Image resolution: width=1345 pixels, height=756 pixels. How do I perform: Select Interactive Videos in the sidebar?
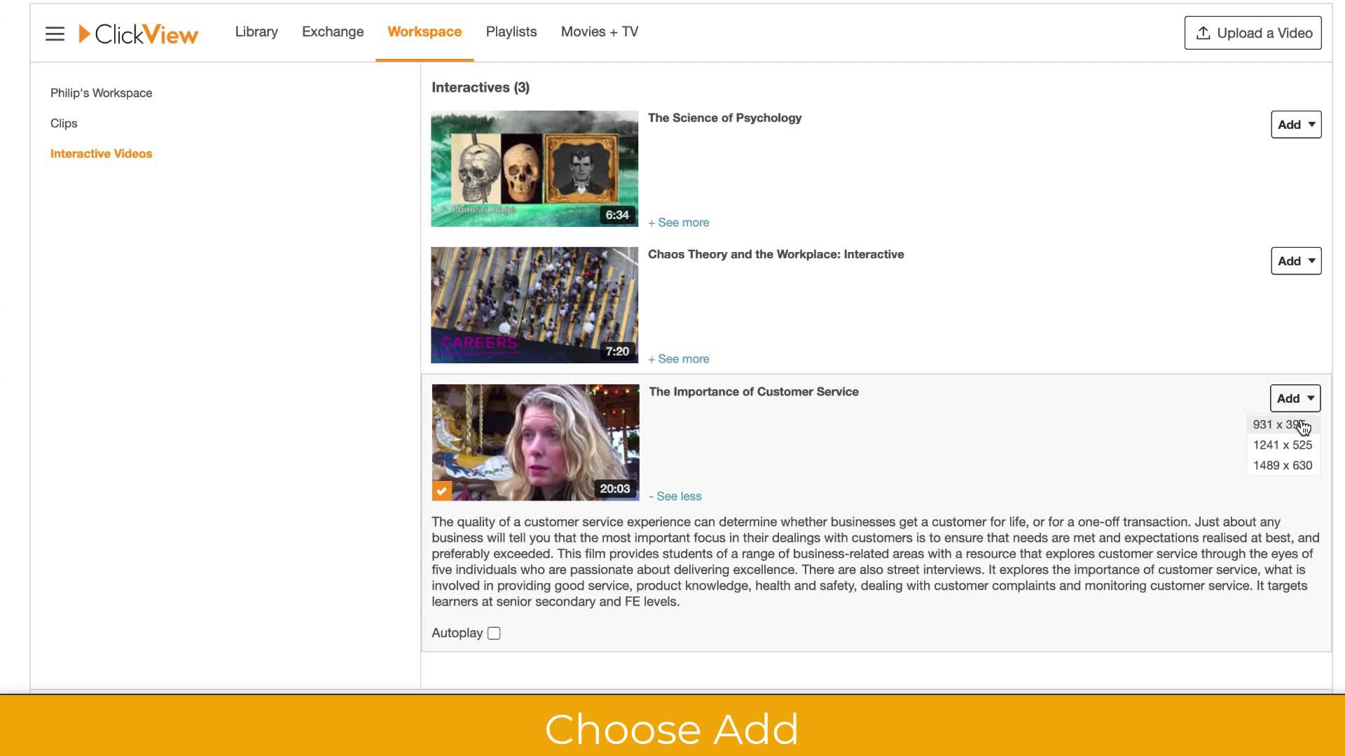click(101, 153)
